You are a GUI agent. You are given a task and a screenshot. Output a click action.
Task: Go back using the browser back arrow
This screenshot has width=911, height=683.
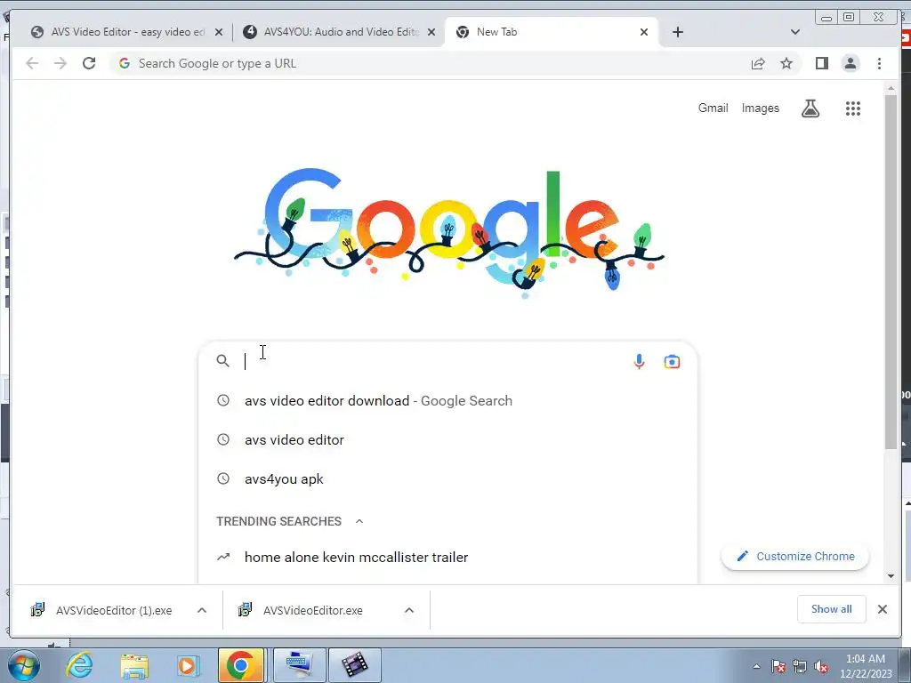32,63
